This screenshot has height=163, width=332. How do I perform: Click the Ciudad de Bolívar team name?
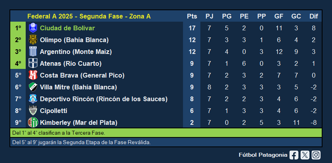[67, 28]
